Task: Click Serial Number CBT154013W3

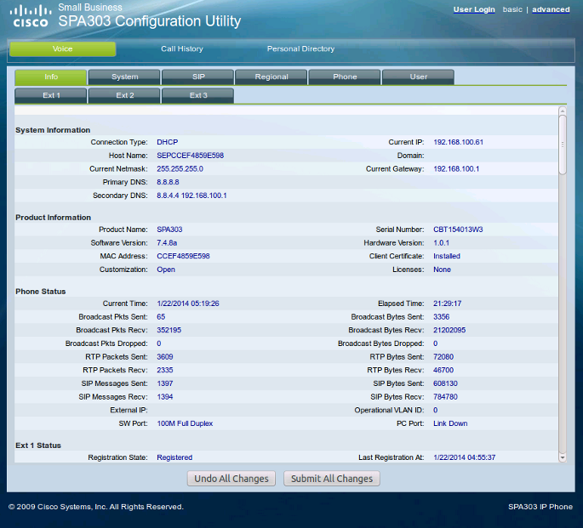Action: pos(458,230)
